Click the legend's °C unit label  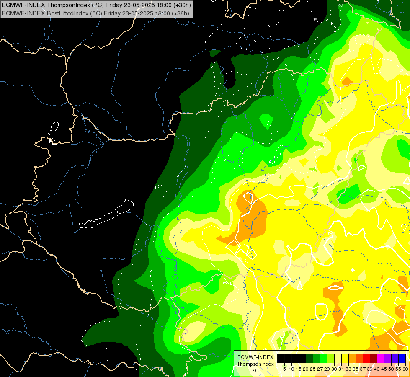pyautogui.click(x=255, y=371)
